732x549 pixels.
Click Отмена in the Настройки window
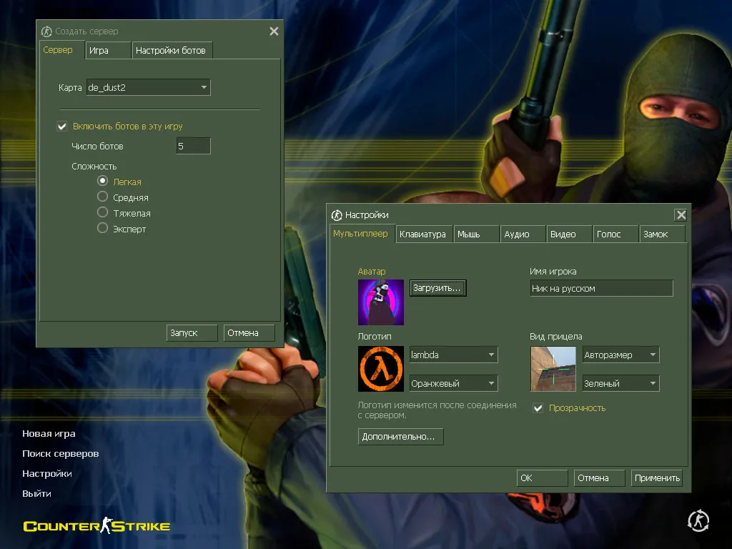coord(600,478)
